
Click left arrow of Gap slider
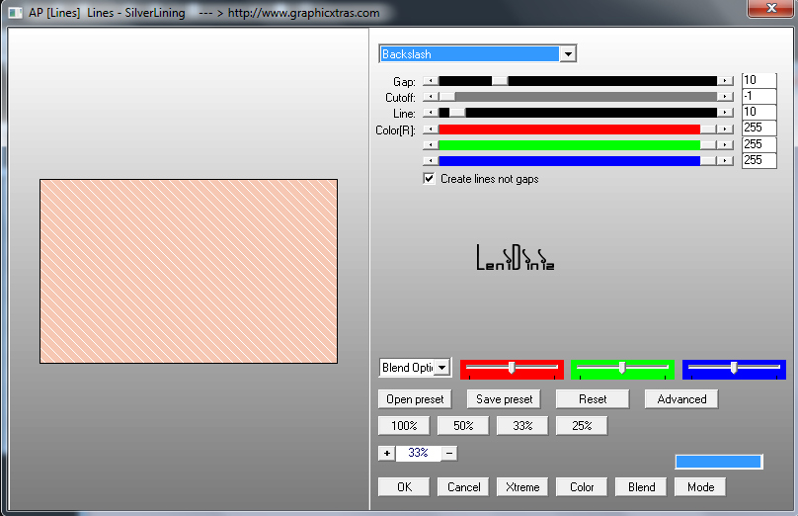tap(431, 81)
